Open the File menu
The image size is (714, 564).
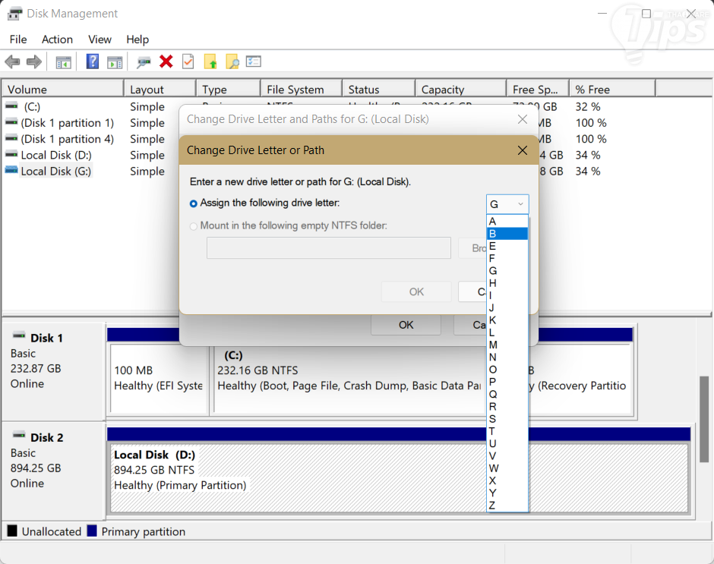(x=18, y=39)
